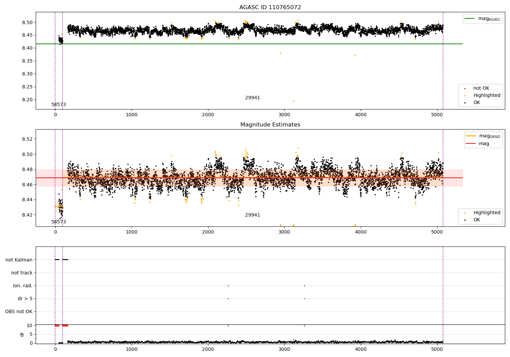This screenshot has height=357, width=510.
Task: Click the 'not OK' red legend marker
Action: click(x=465, y=88)
